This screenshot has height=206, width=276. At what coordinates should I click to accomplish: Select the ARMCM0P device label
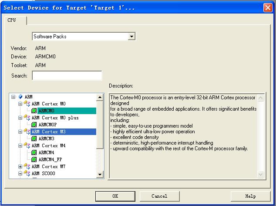point(47,125)
